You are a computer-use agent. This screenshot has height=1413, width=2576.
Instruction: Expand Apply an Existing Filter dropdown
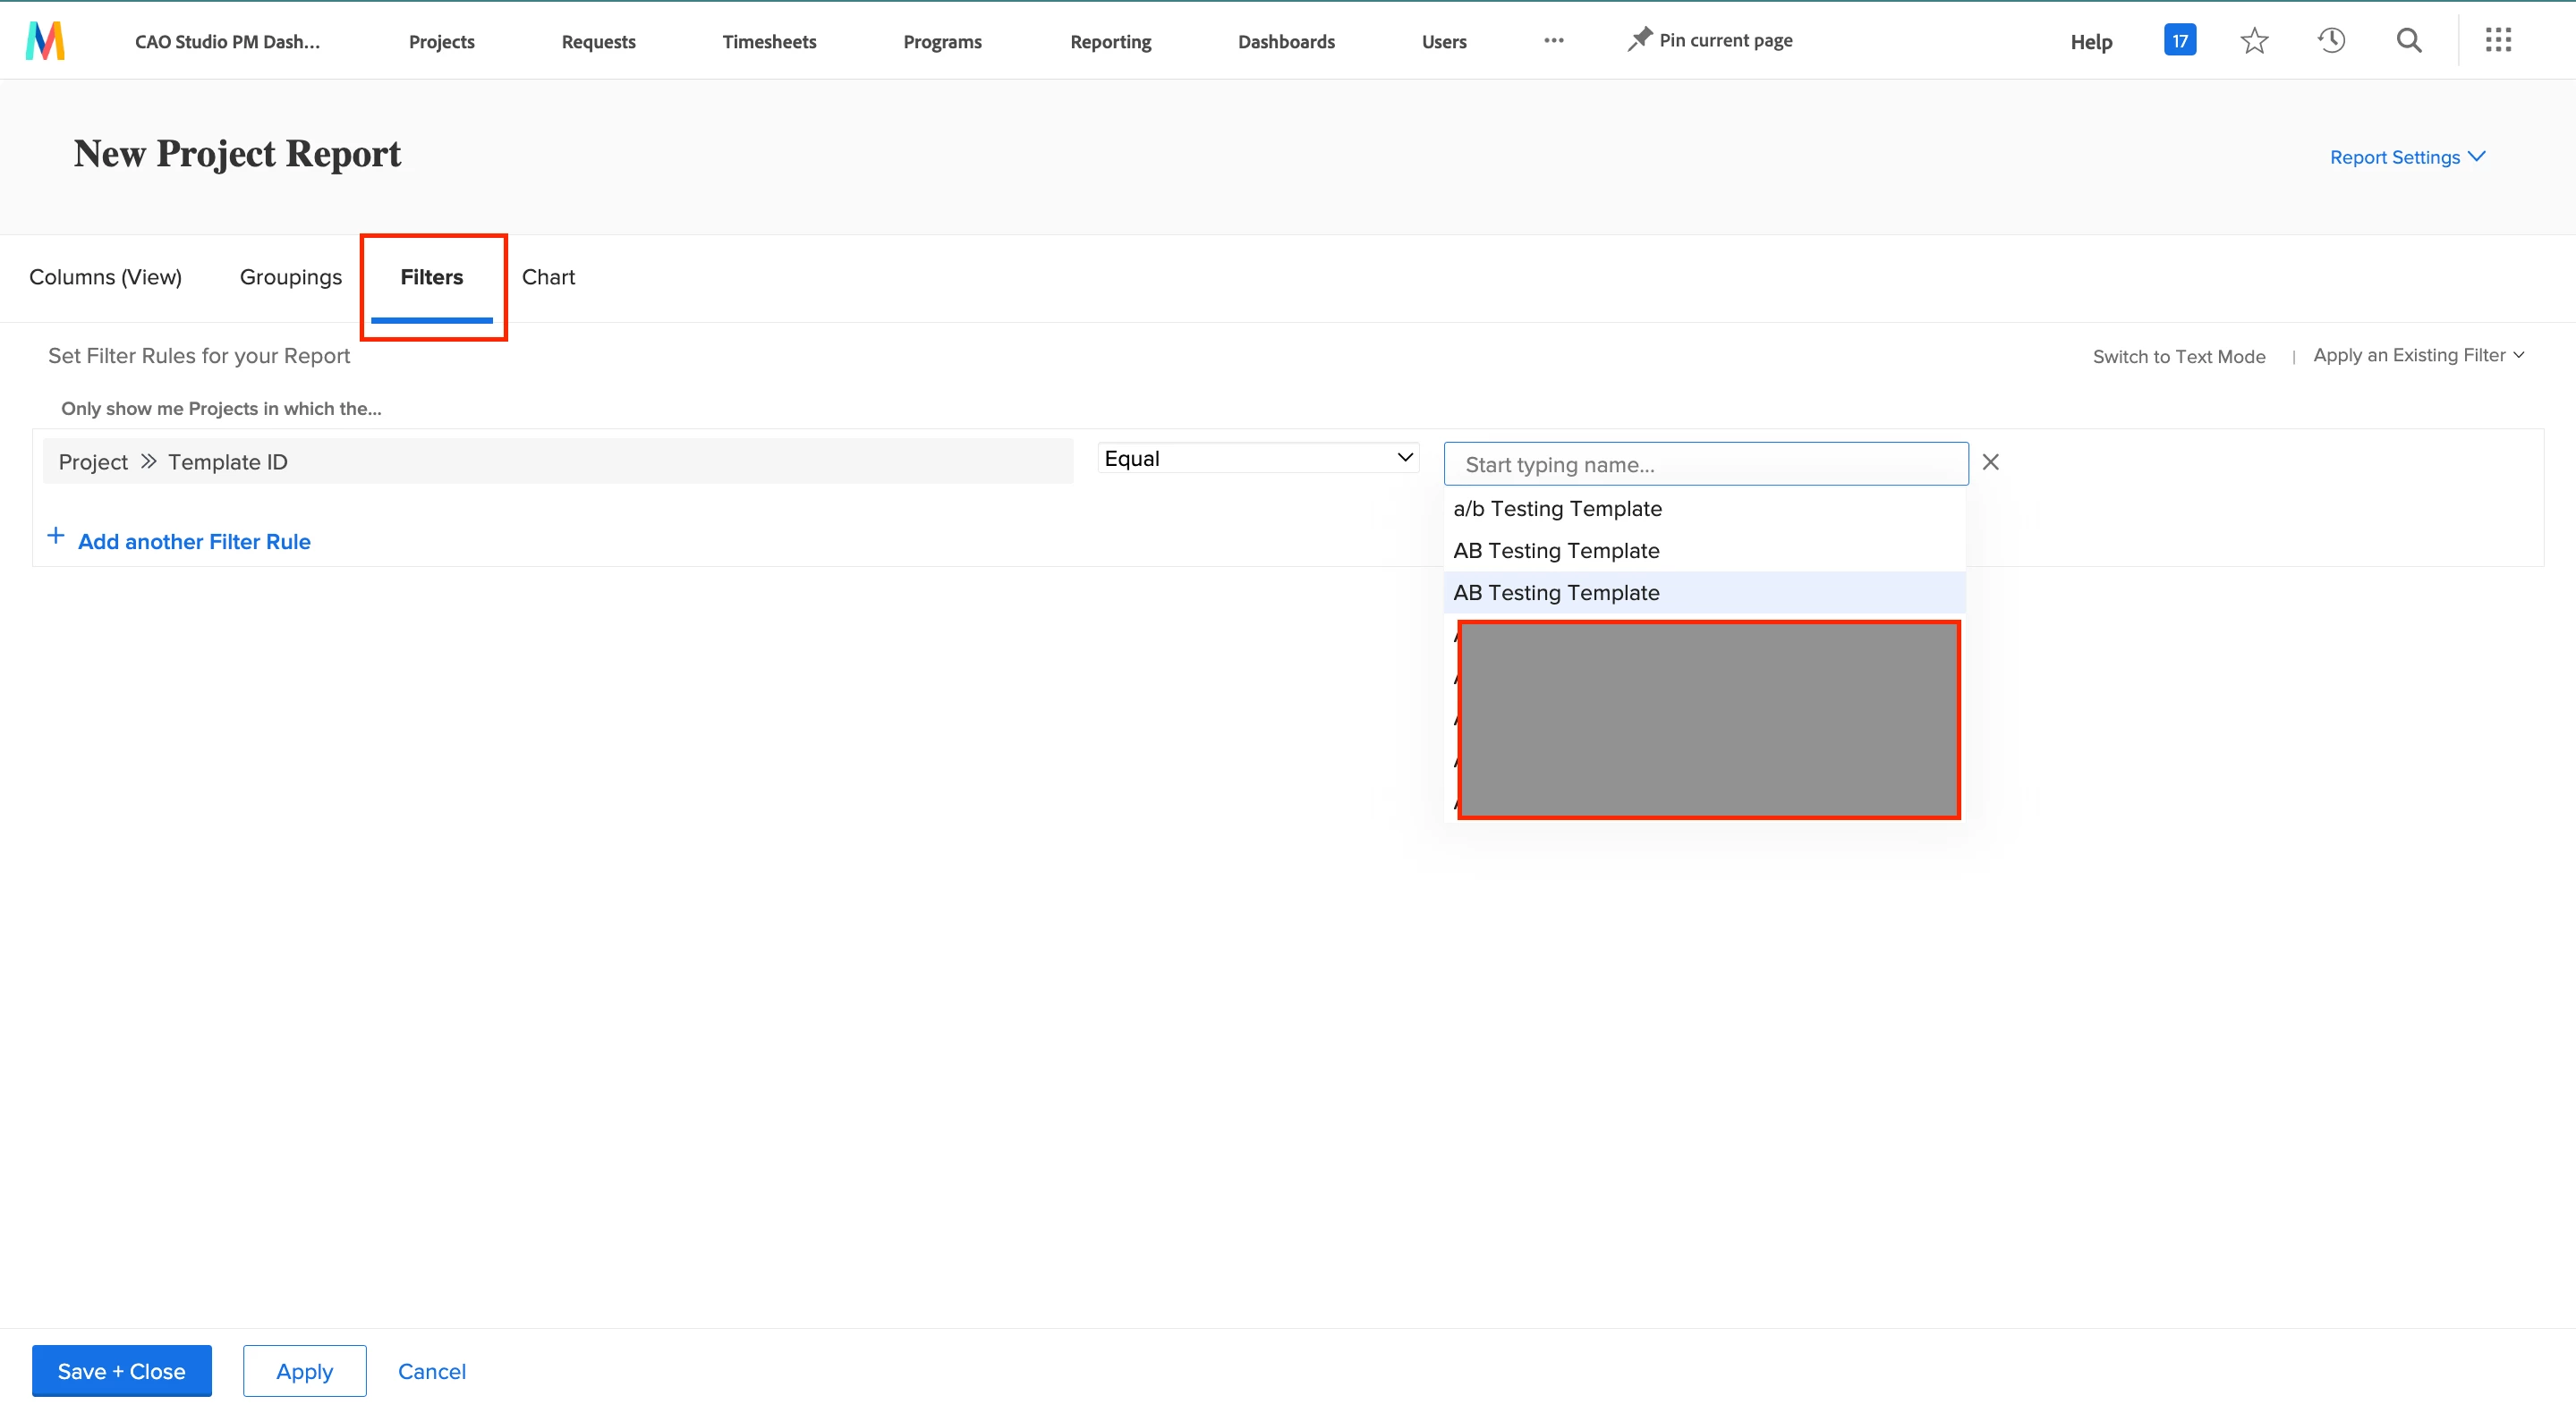click(x=2418, y=356)
